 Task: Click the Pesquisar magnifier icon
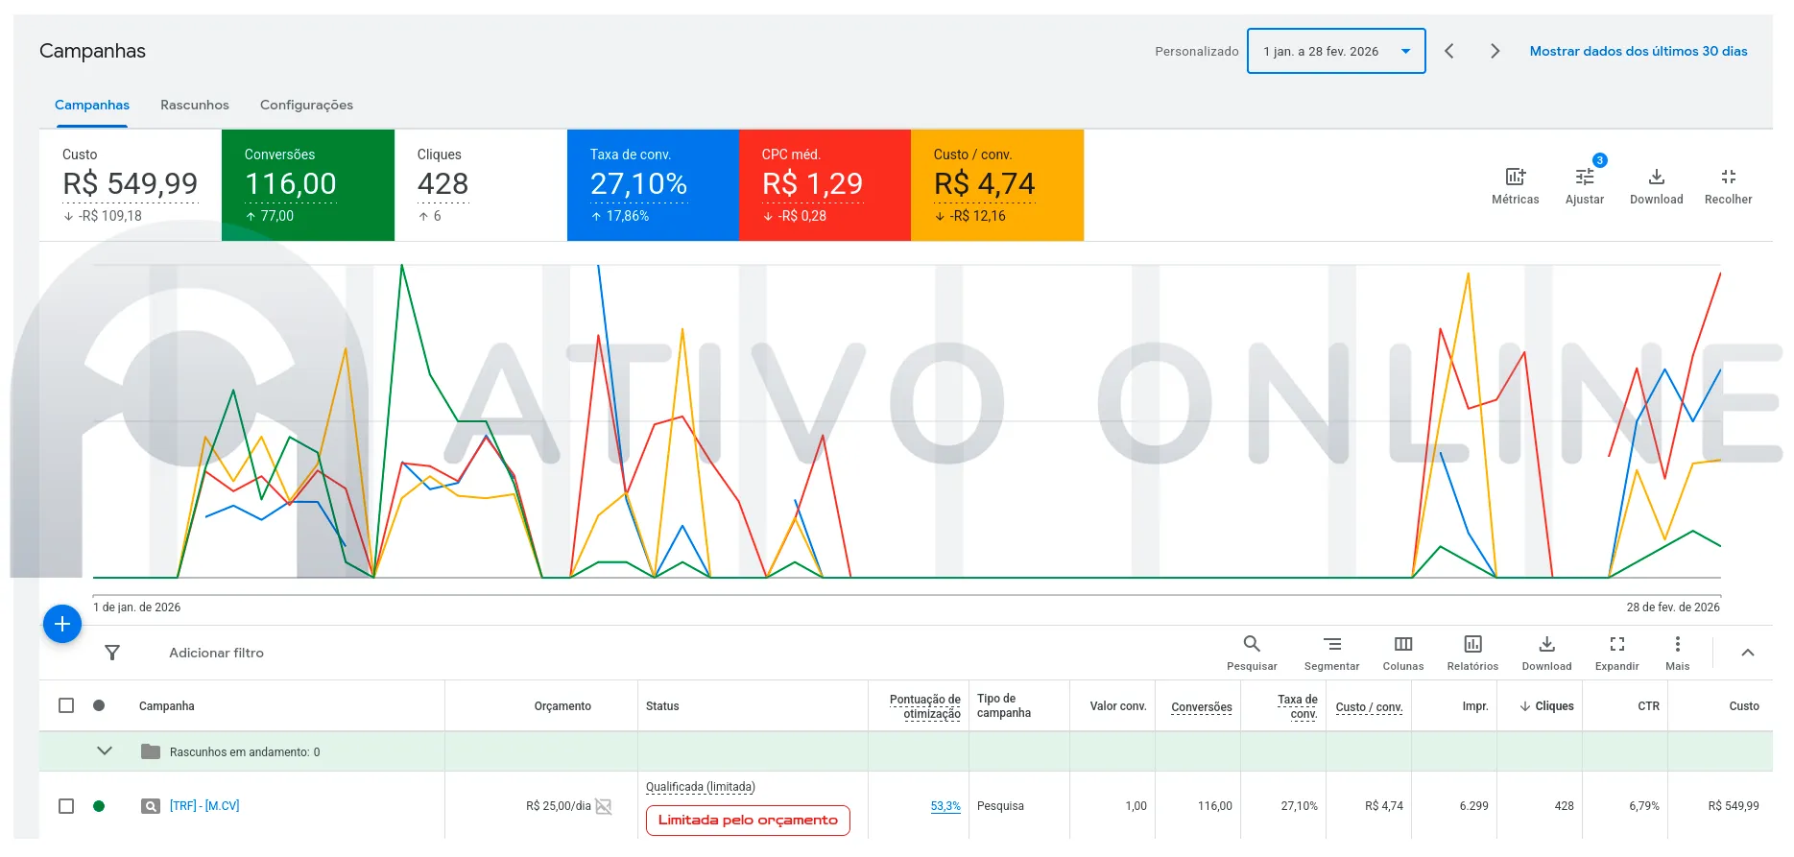[x=1252, y=644]
